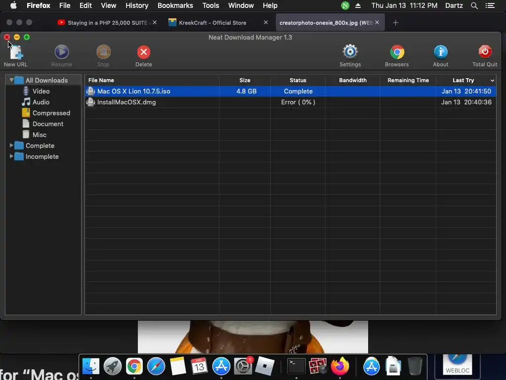The width and height of the screenshot is (506, 380).
Task: Click the Jan 13 20:40:36 last try cell
Action: coord(466,102)
